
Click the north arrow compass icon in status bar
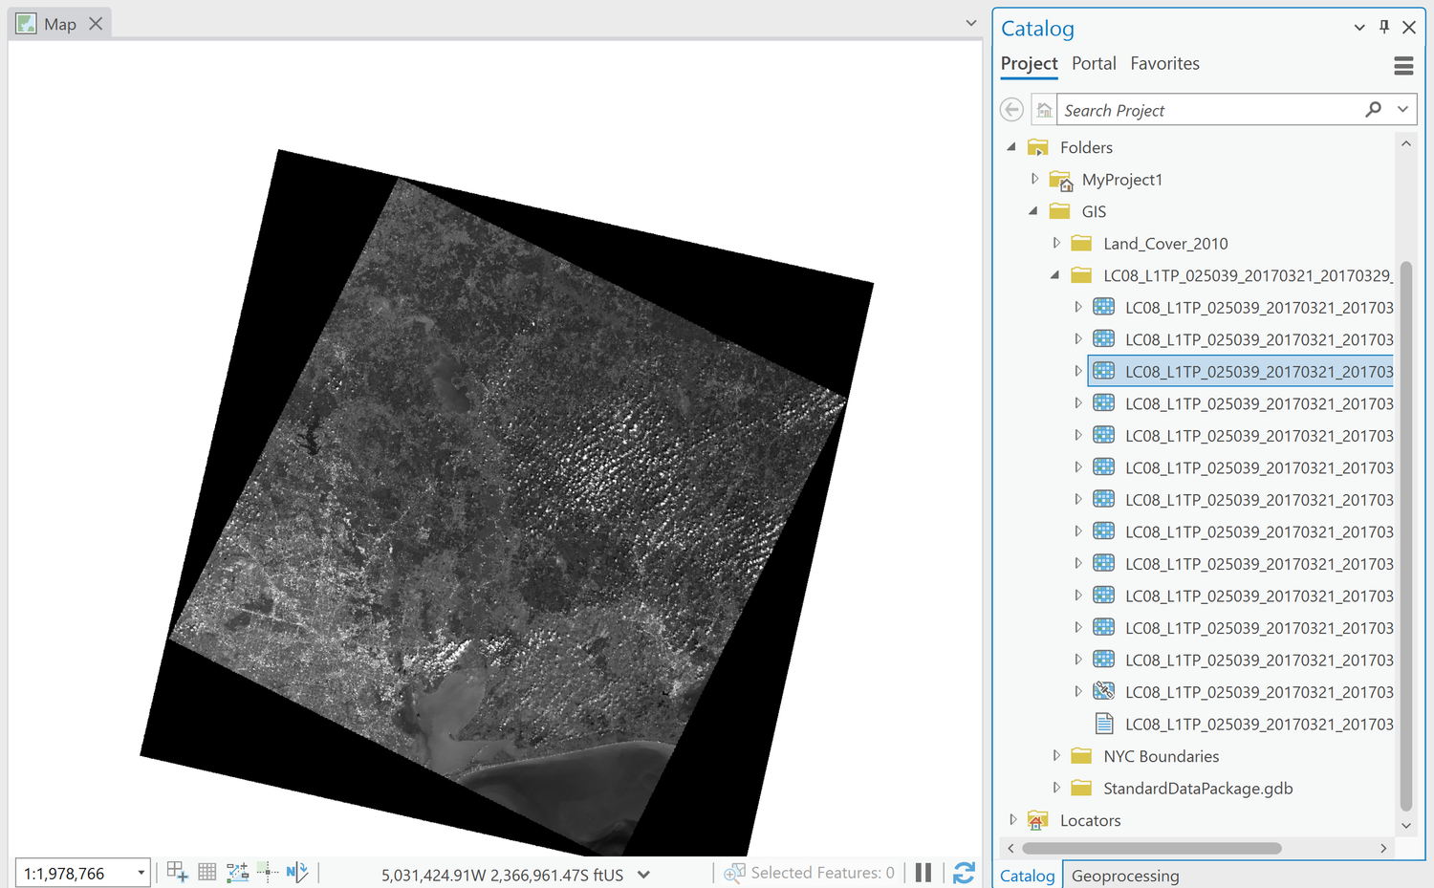point(295,871)
